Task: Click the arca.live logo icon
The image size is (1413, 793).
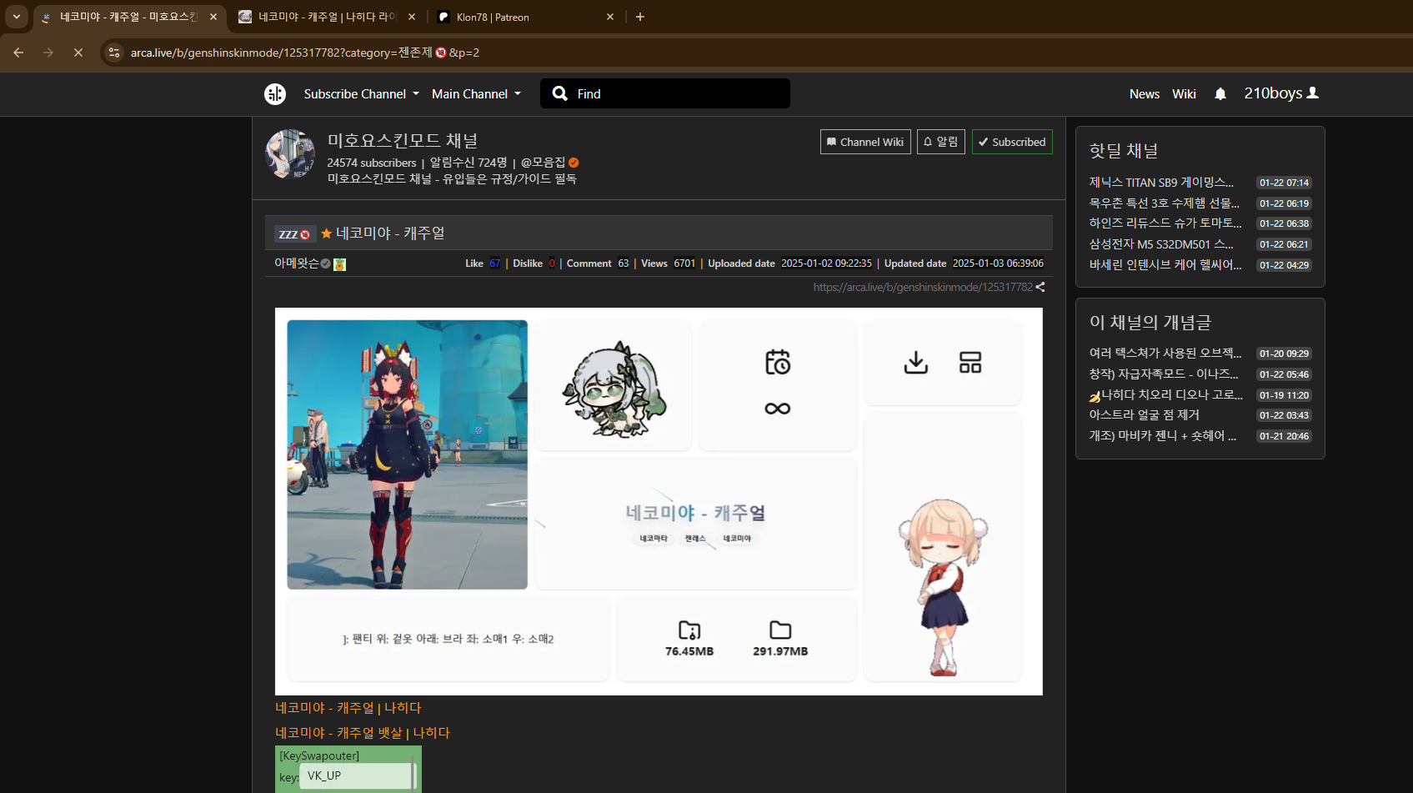Action: pos(275,94)
